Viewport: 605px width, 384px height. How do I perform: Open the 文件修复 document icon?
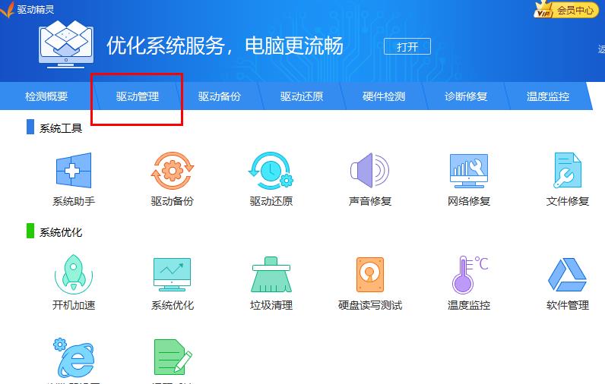tap(568, 170)
